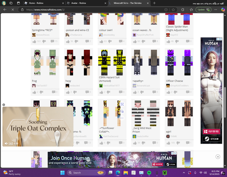Open the egirl skin title
The image size is (227, 177).
(x=168, y=132)
